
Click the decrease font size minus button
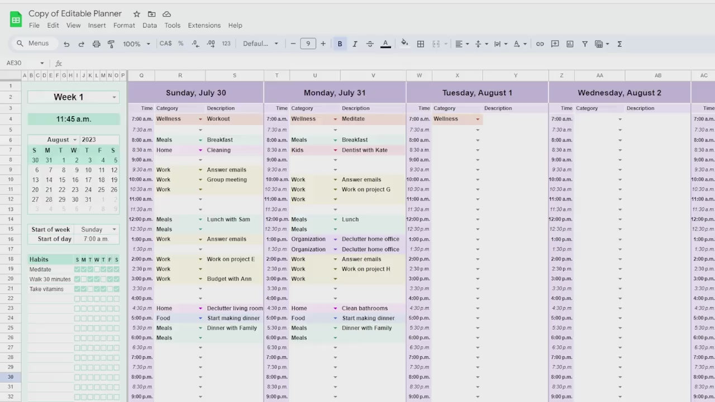point(293,44)
